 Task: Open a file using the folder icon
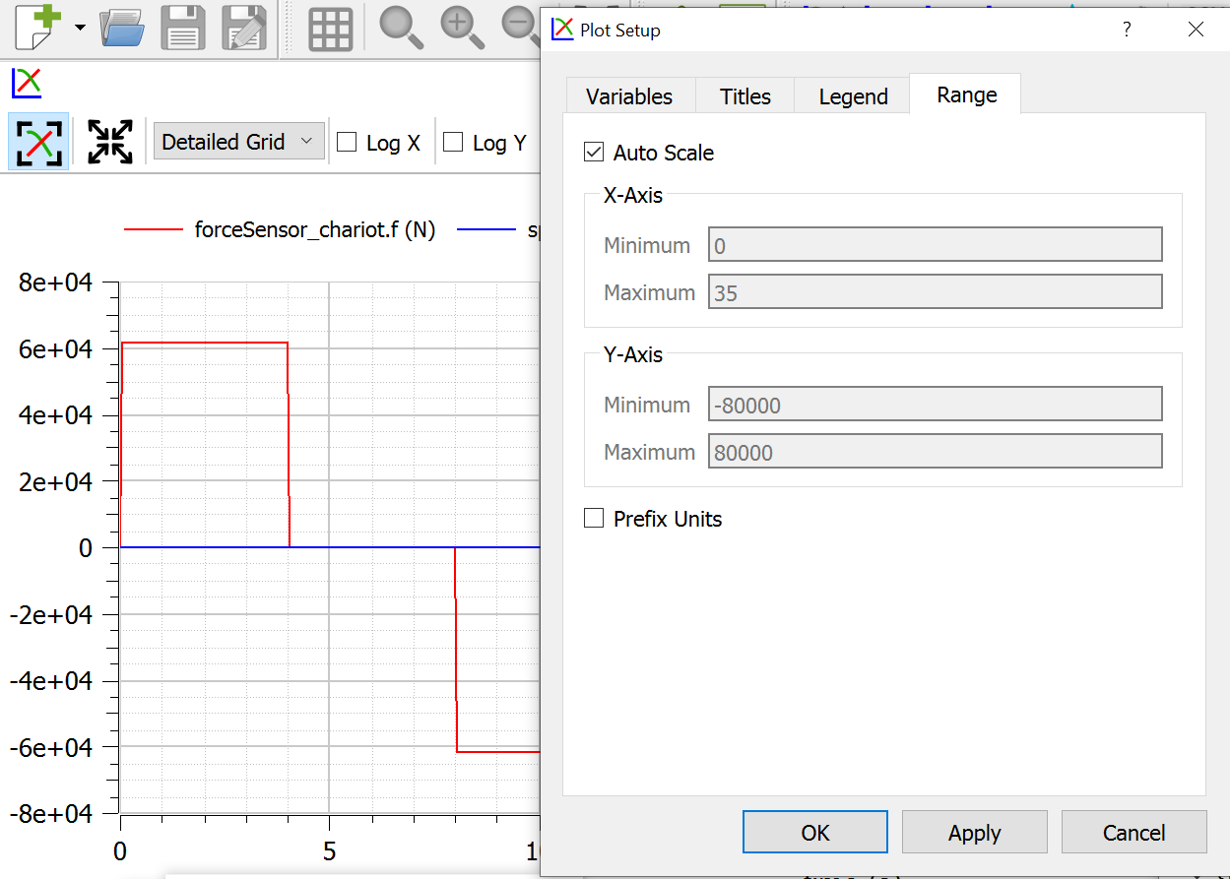pos(121,28)
